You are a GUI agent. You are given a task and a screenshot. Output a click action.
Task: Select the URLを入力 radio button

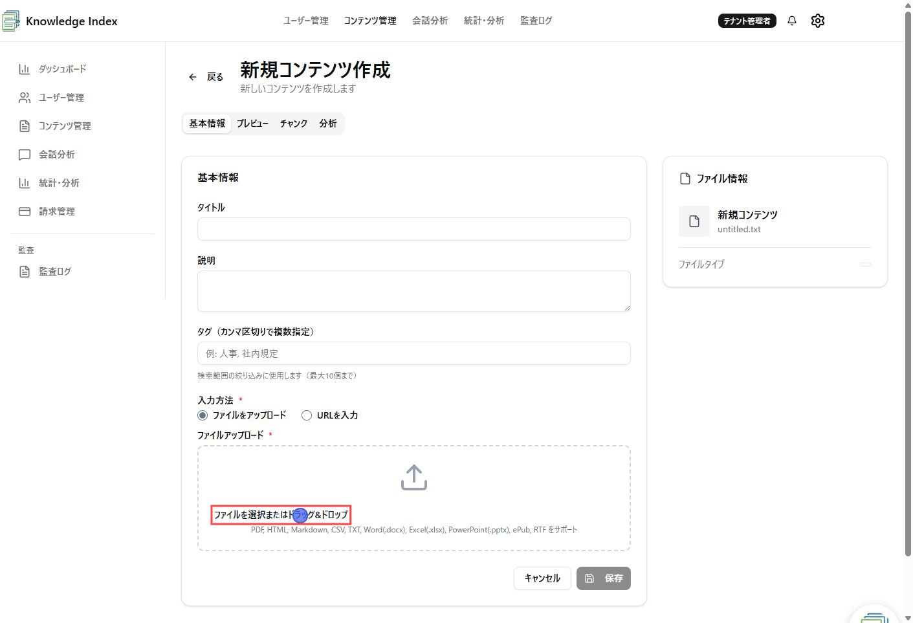tap(307, 415)
